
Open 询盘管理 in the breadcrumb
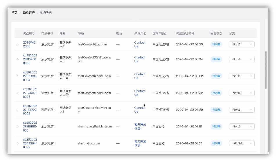29,13
